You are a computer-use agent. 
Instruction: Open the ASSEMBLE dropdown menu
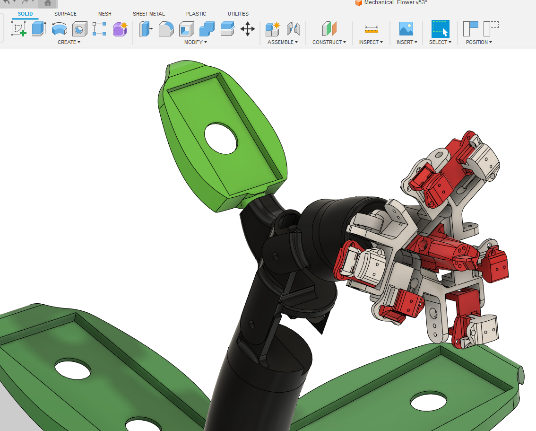click(x=282, y=42)
